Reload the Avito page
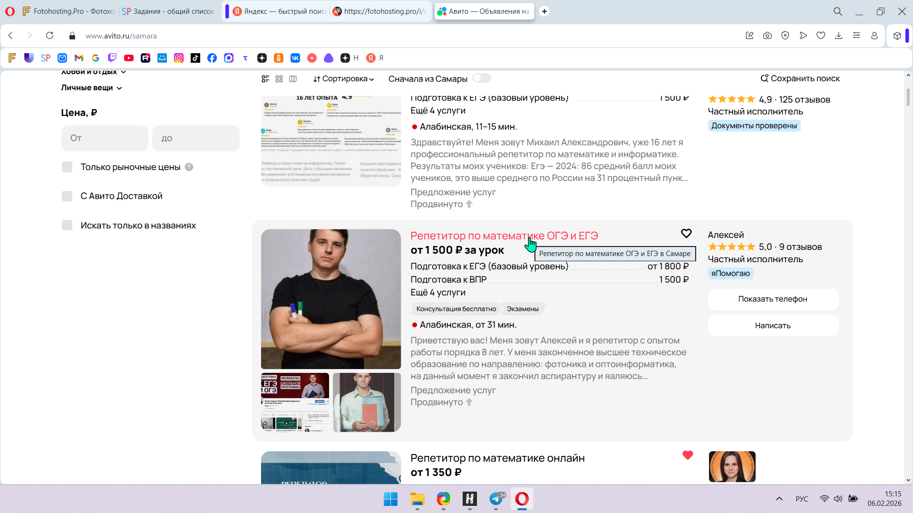 [49, 36]
